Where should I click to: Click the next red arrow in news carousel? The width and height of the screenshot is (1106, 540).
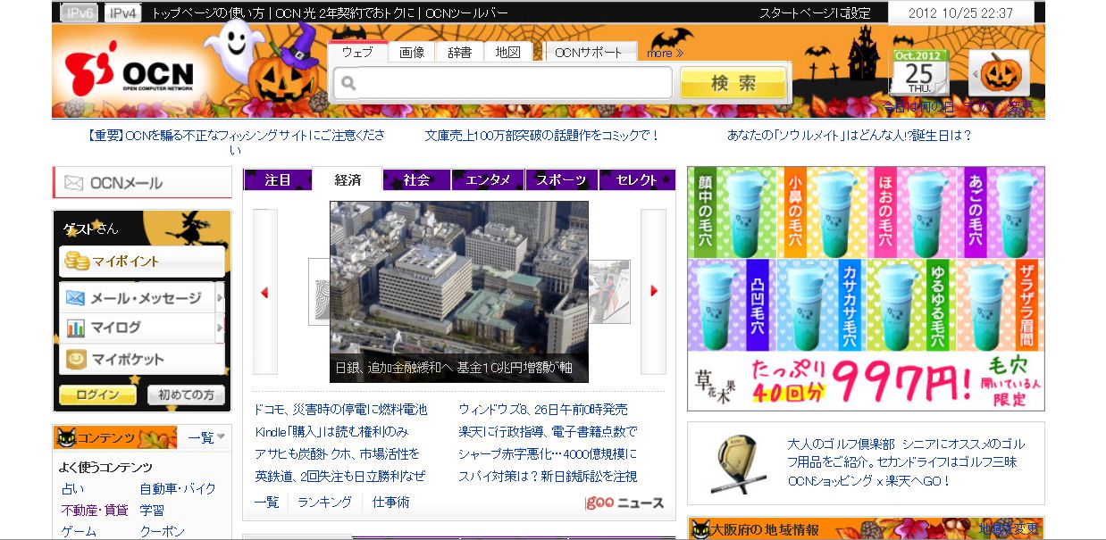(654, 292)
